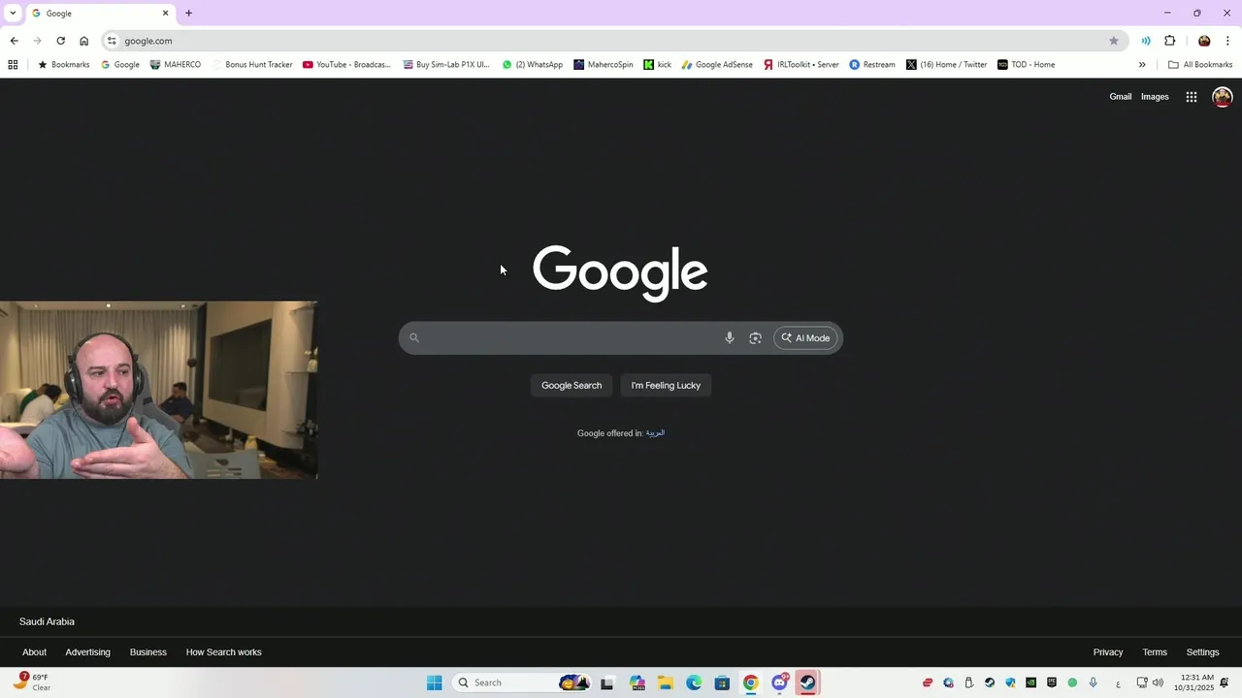This screenshot has width=1242, height=698.
Task: Open Windows Start menu
Action: tap(434, 682)
